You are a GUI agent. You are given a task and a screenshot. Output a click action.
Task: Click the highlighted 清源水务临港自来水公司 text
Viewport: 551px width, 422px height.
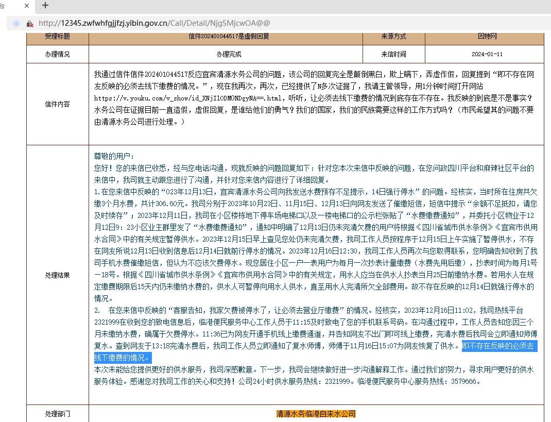(316, 414)
